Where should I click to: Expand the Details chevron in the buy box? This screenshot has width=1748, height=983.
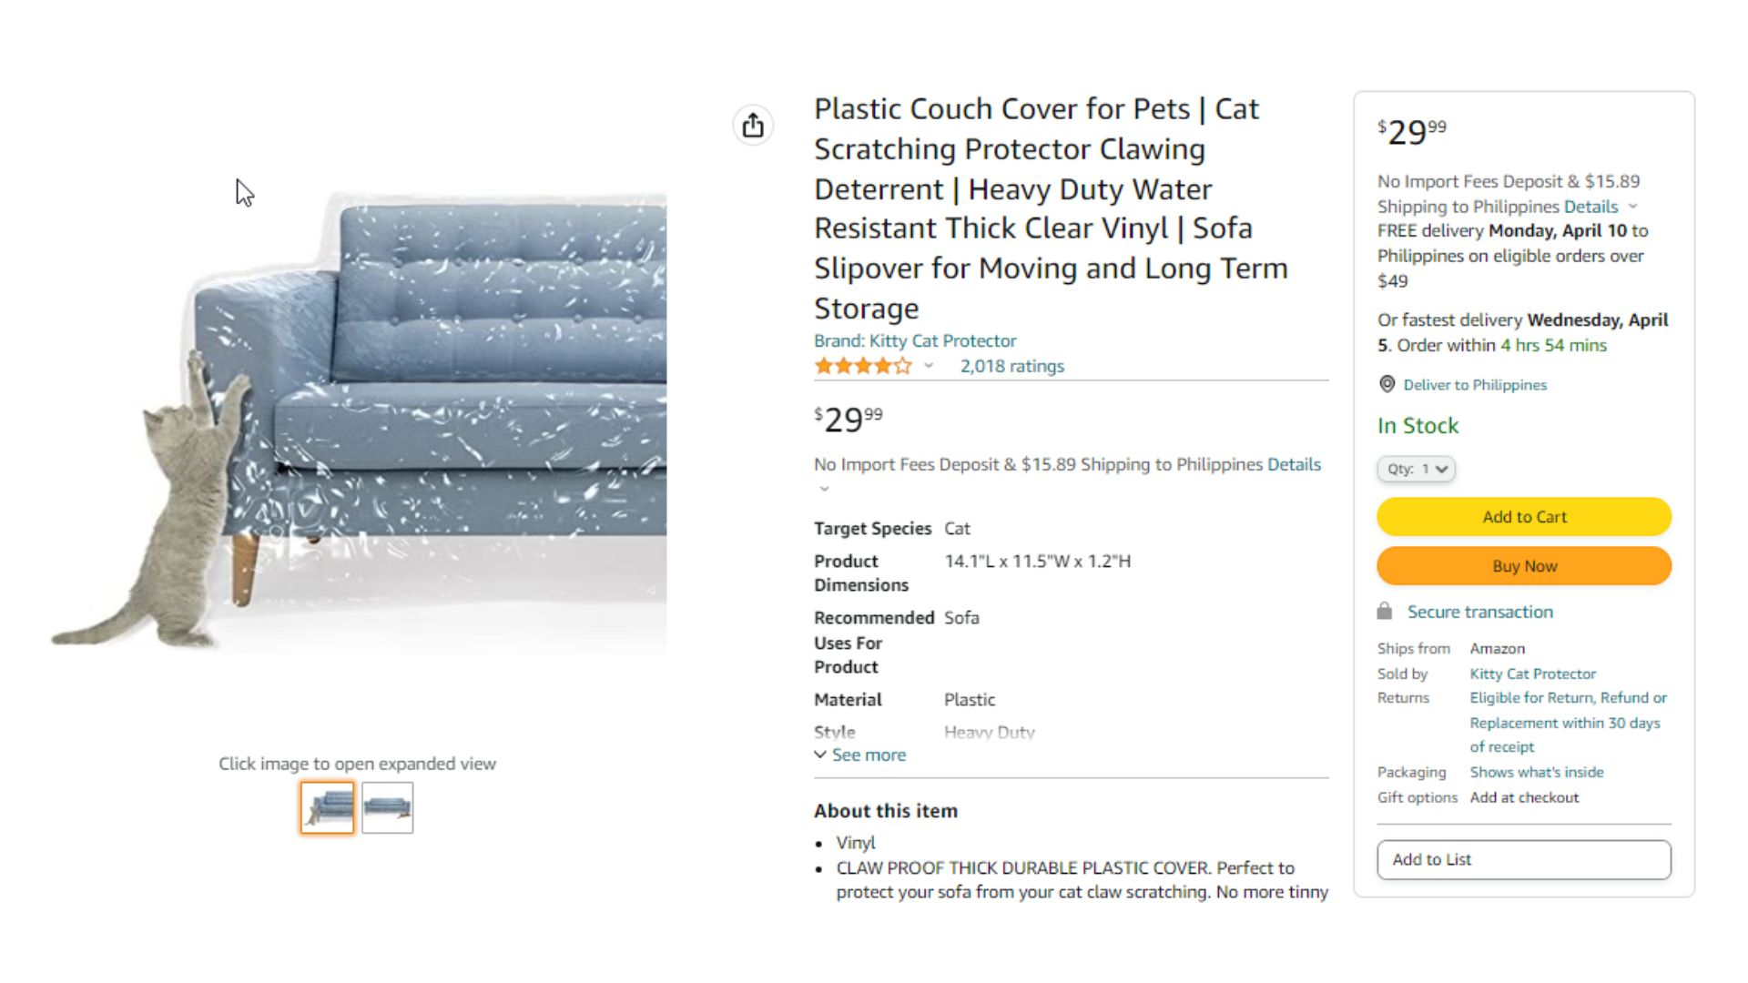coord(1632,207)
